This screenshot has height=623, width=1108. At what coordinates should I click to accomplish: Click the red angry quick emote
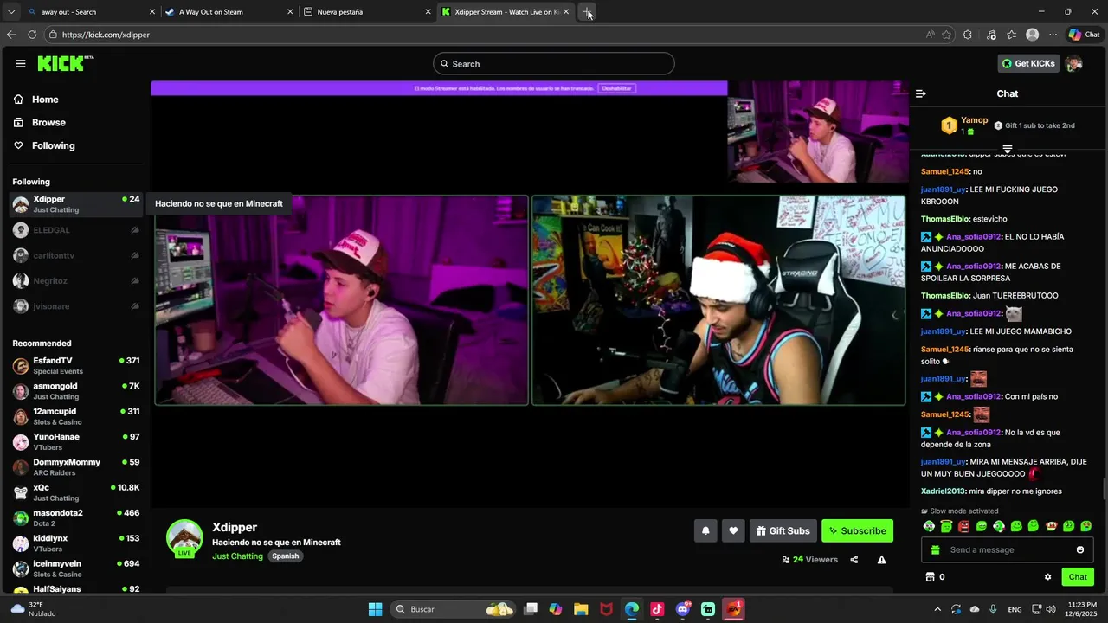click(963, 526)
